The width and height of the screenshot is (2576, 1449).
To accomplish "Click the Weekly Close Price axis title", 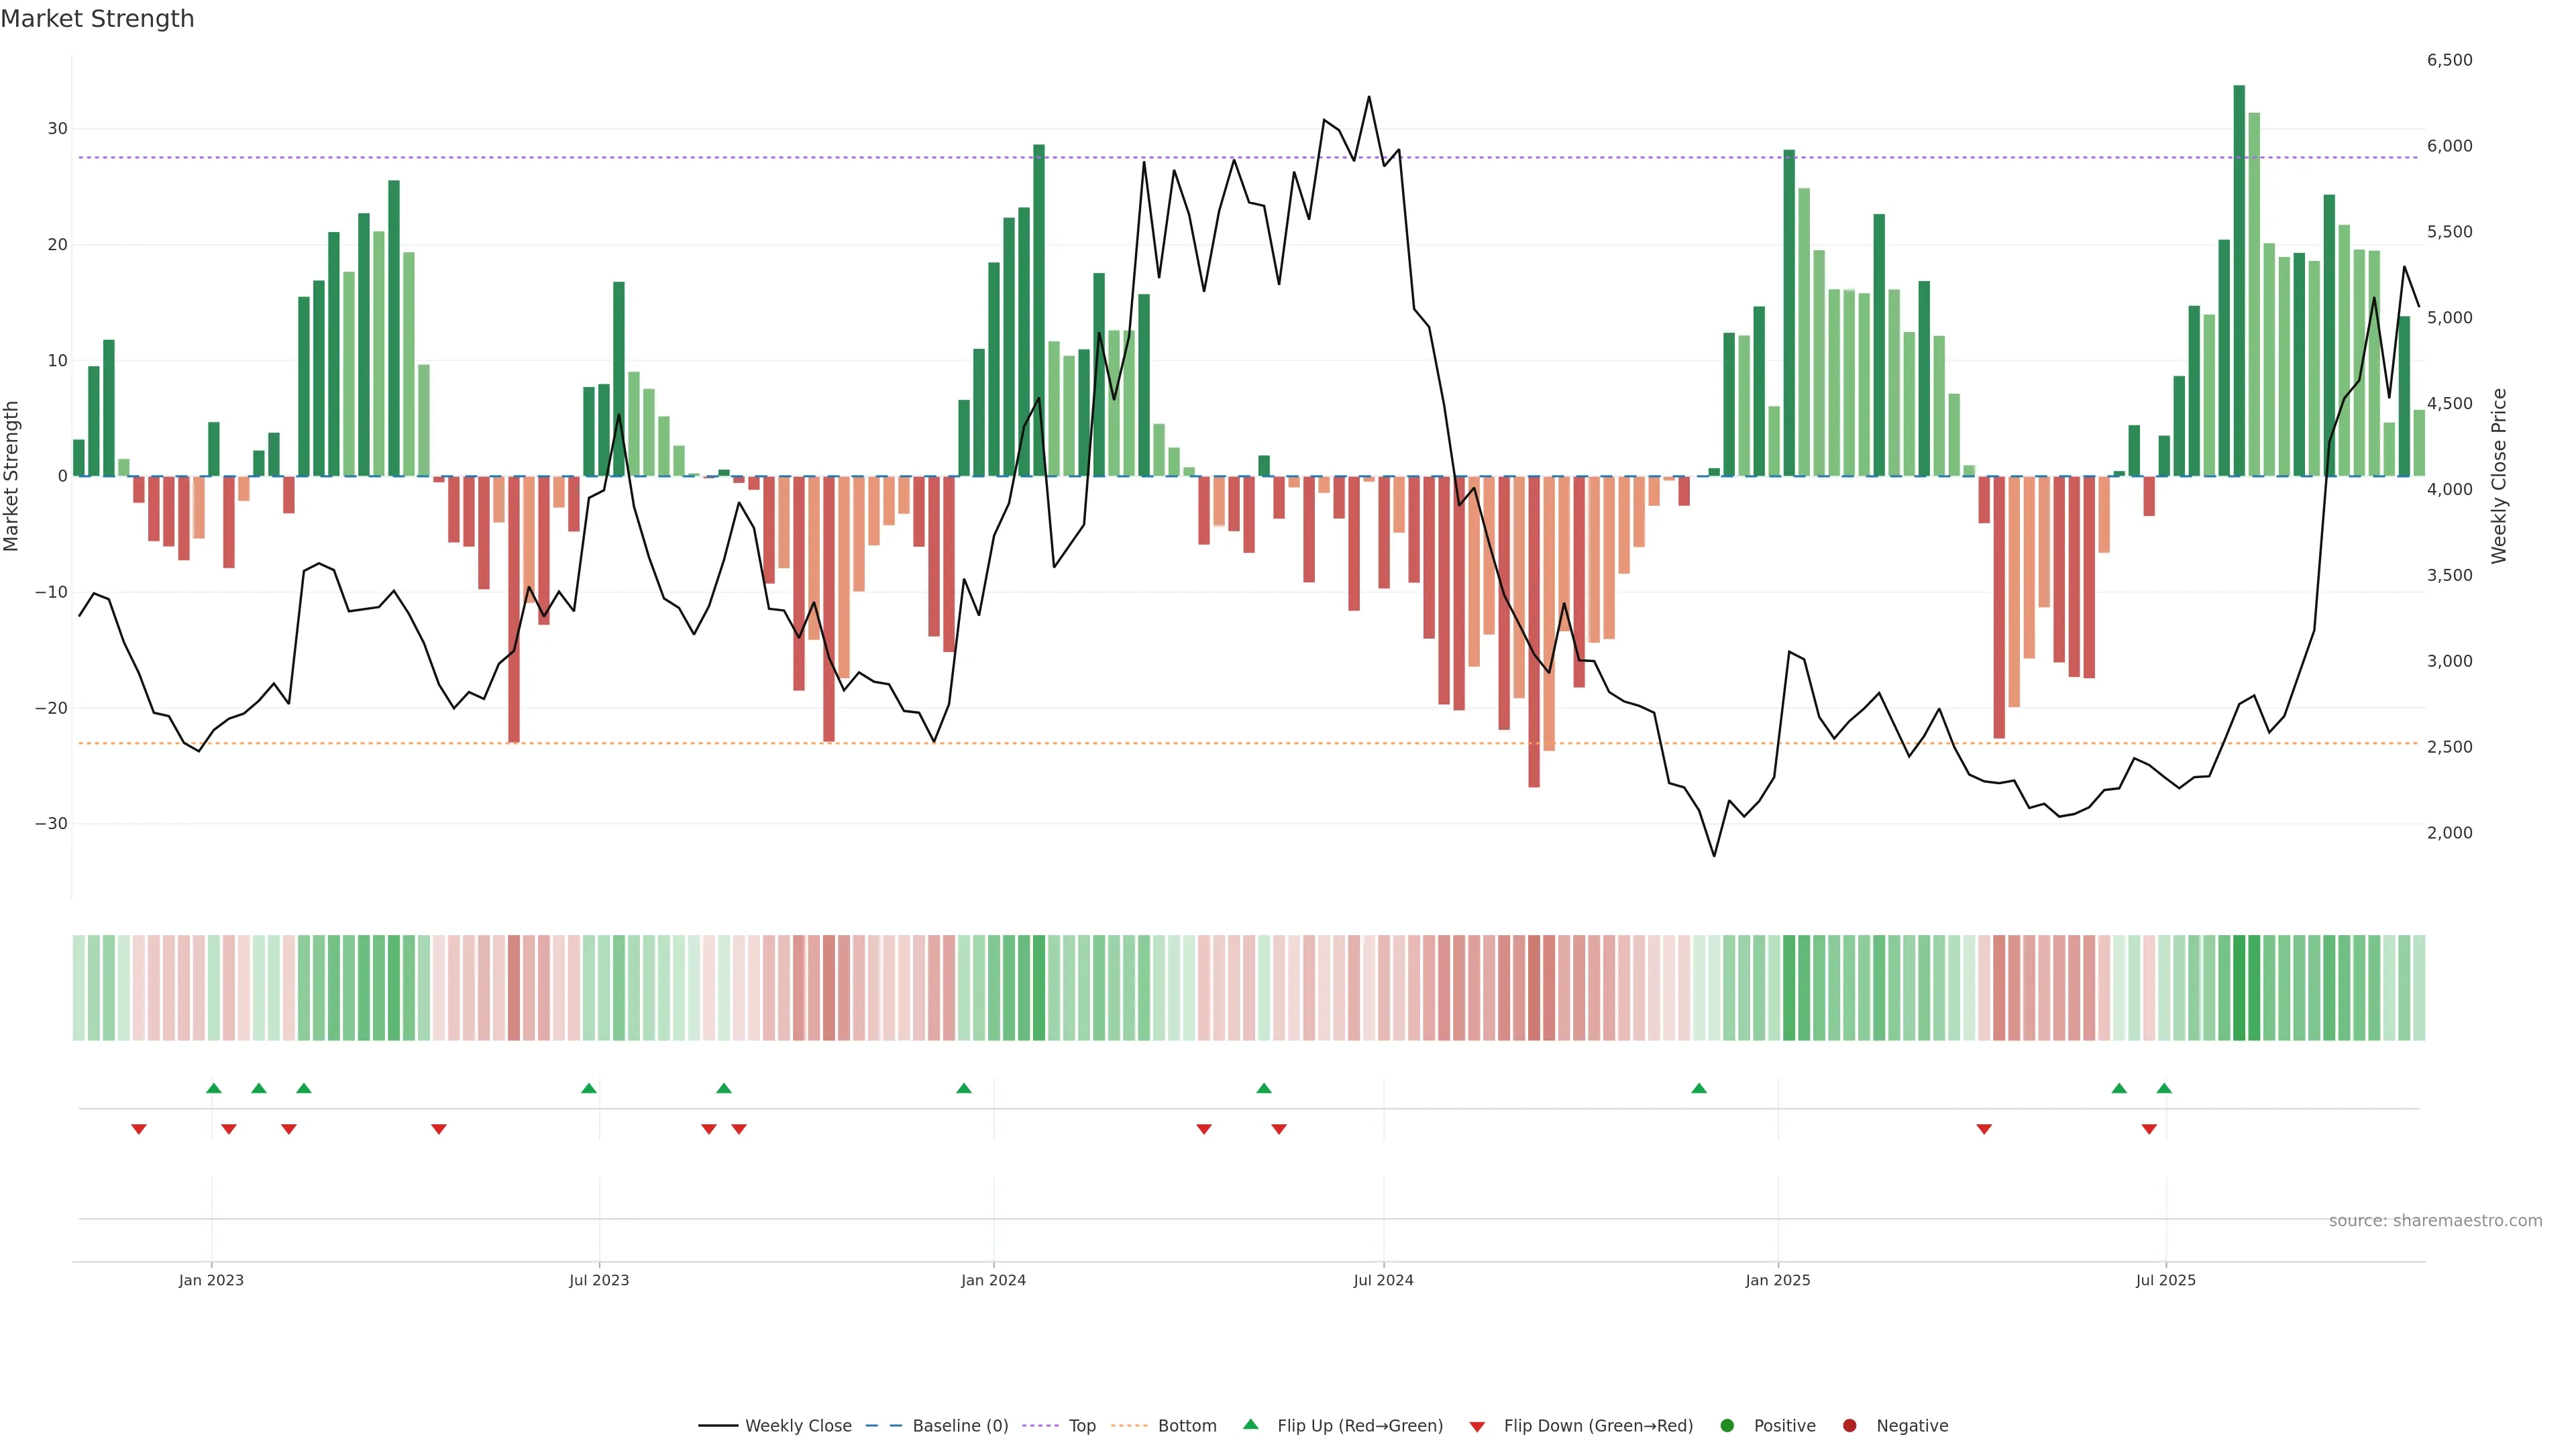I will [x=2499, y=476].
